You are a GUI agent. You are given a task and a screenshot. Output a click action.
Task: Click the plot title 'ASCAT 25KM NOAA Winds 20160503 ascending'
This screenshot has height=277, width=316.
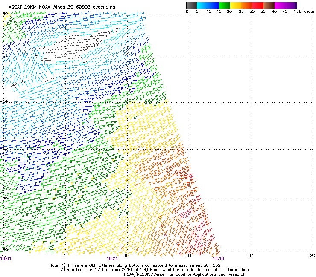(61, 7)
